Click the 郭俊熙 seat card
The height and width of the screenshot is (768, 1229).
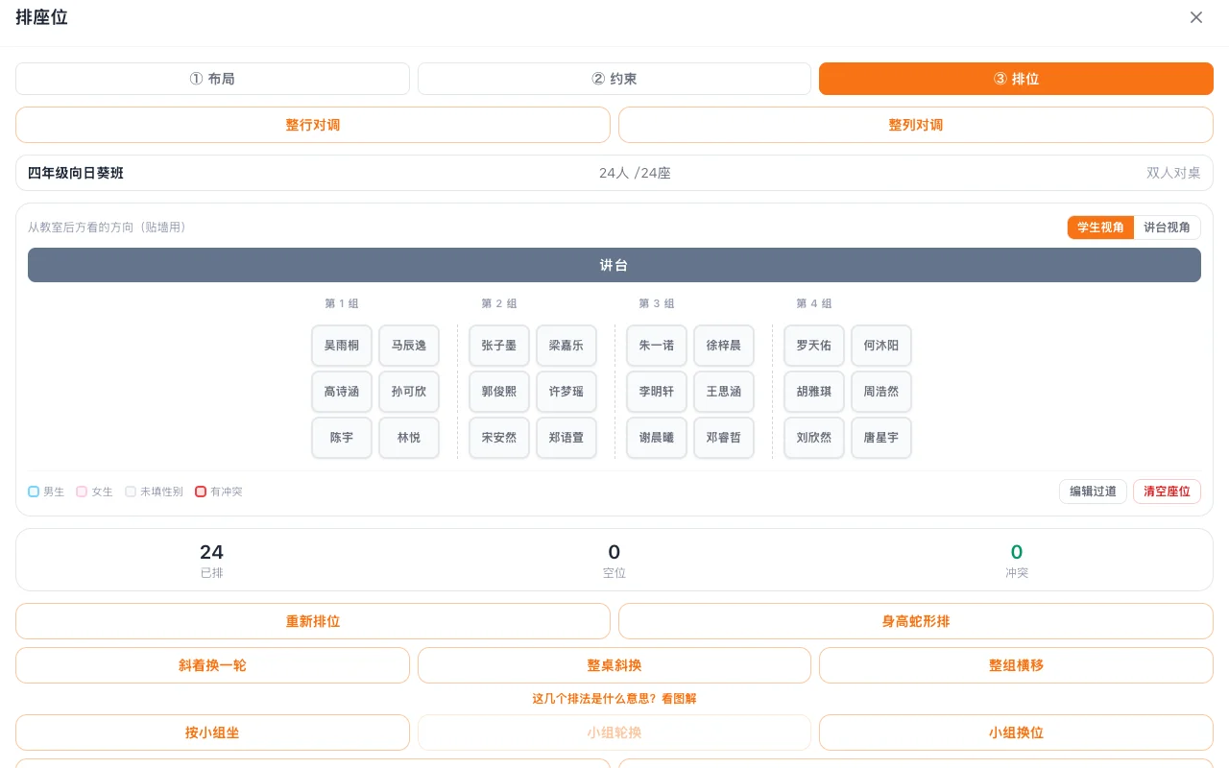click(x=499, y=392)
